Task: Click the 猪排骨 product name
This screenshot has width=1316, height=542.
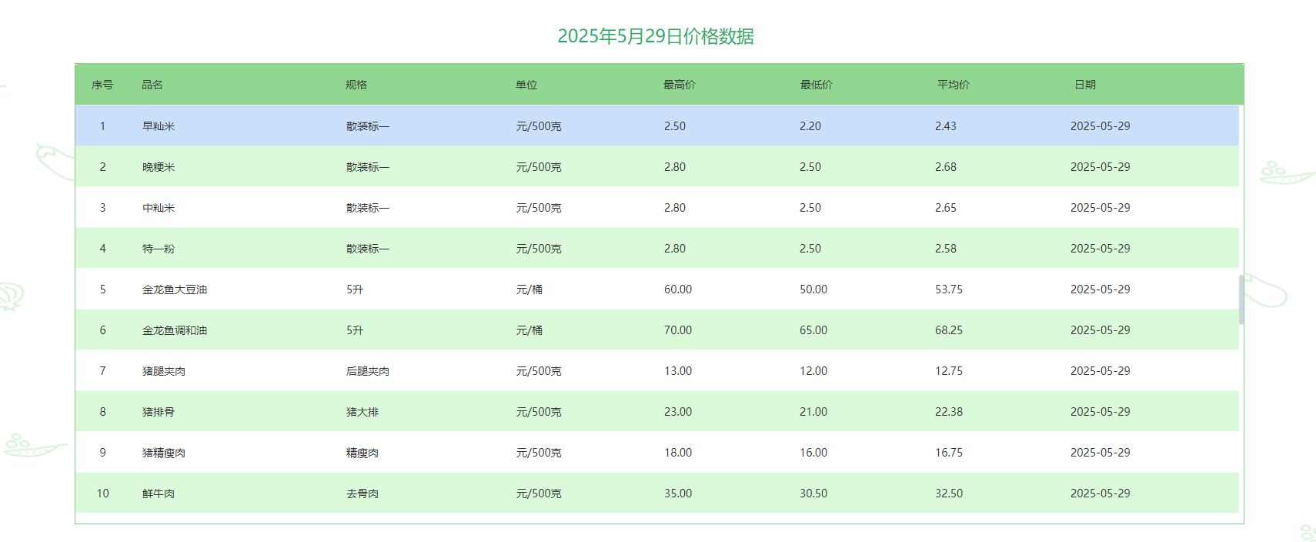Action: (159, 412)
